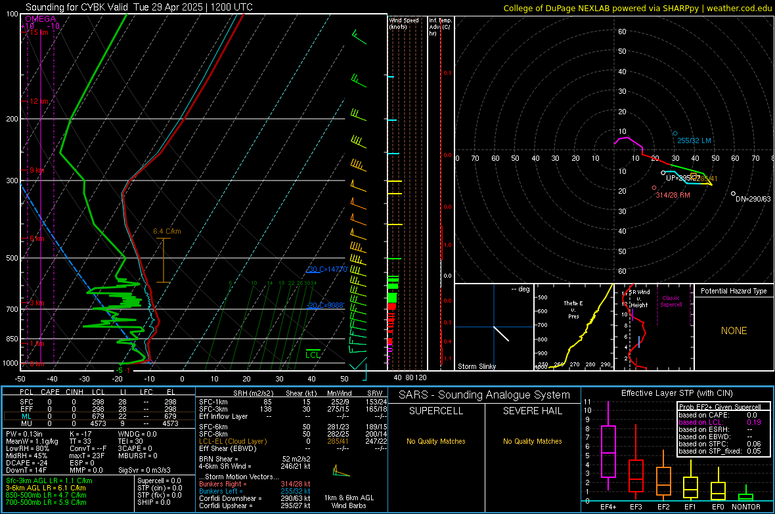Click the '314/28 RM' hodograph label
The width and height of the screenshot is (775, 514).
tap(673, 195)
